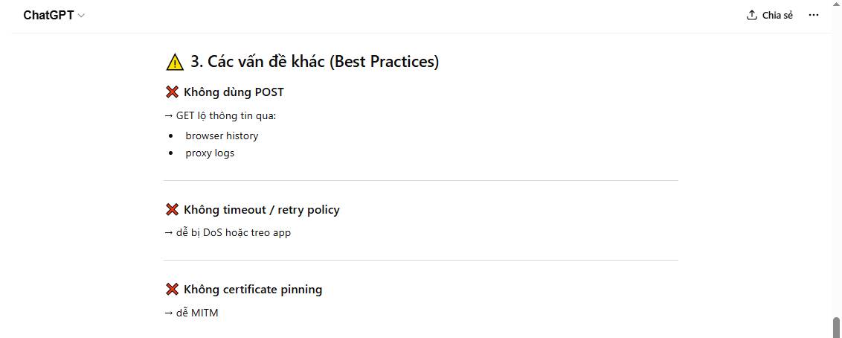Click the red X beside "Không certificate pinning"
The width and height of the screenshot is (842, 338).
point(172,290)
